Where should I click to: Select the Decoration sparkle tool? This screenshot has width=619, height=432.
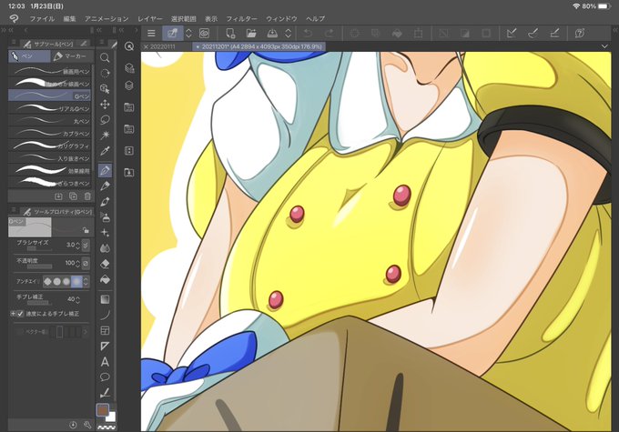pyautogui.click(x=105, y=233)
